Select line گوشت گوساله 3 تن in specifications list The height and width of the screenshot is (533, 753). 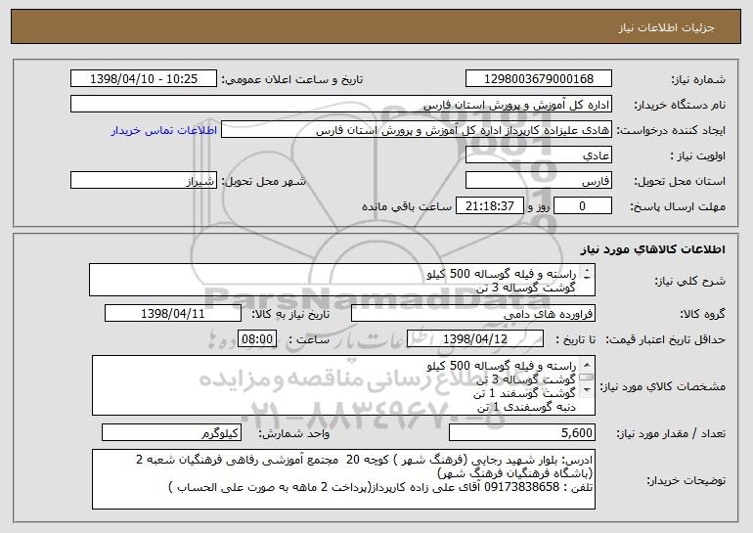[x=526, y=379]
